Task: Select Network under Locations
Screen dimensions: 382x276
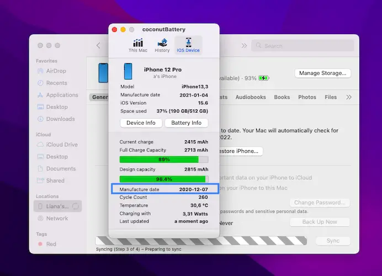Action: [57, 218]
